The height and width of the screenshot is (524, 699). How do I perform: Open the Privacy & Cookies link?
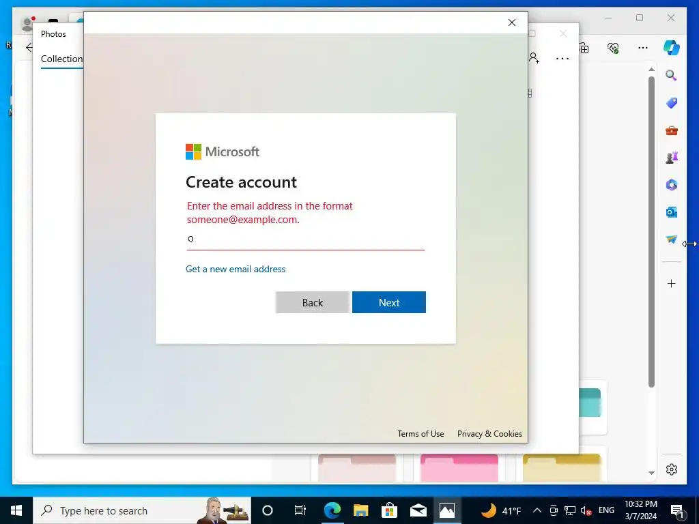[489, 433]
